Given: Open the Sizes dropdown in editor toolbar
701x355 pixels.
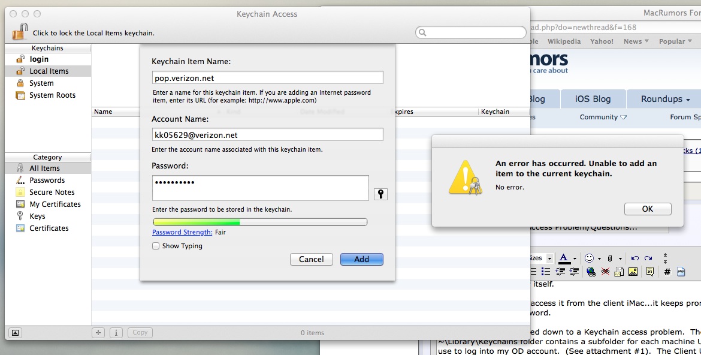Looking at the screenshot, I should (x=549, y=258).
